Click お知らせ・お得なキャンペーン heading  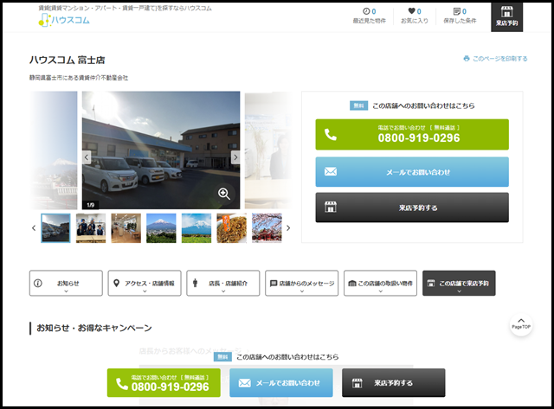tap(94, 328)
